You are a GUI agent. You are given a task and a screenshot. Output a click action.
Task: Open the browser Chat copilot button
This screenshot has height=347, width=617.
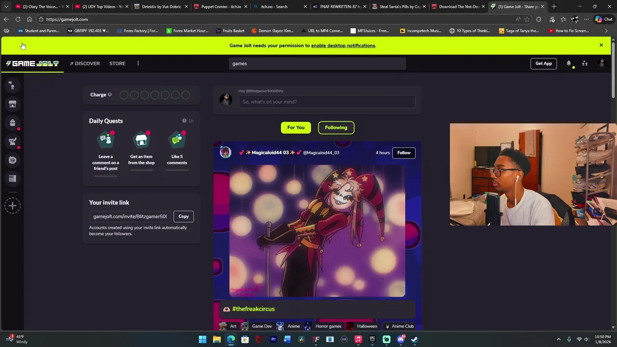click(x=604, y=19)
